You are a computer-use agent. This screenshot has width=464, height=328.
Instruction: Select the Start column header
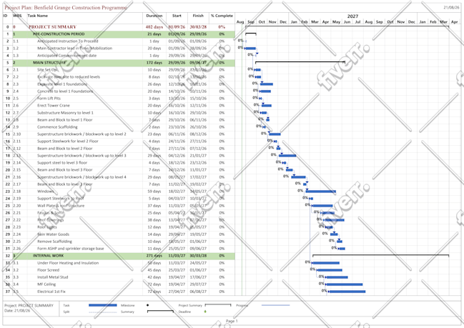coord(177,16)
